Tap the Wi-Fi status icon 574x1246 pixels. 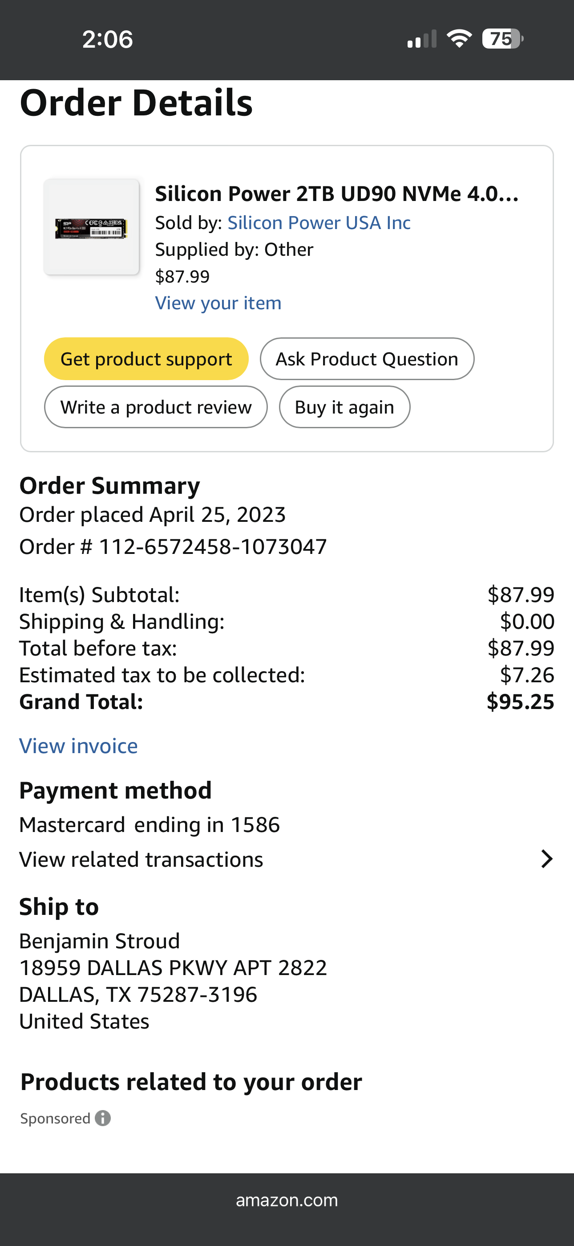(459, 39)
